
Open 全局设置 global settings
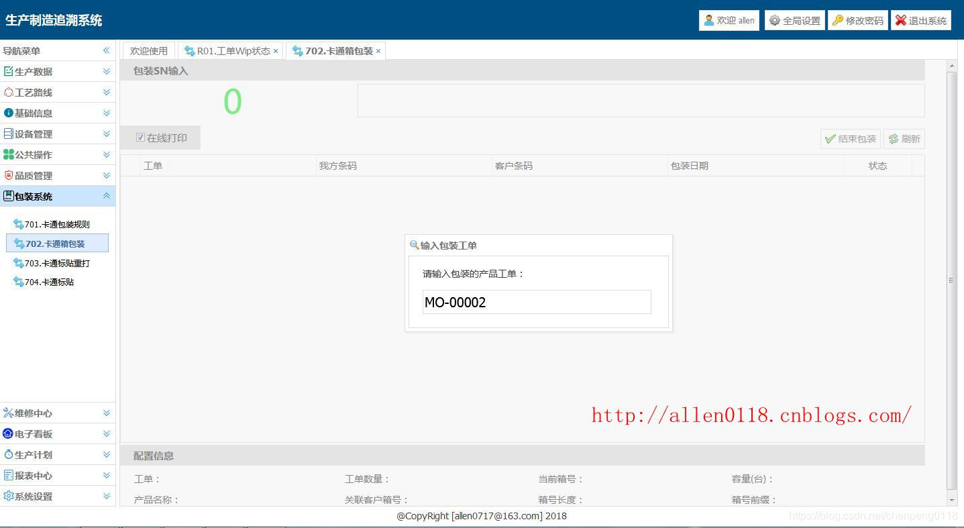point(795,20)
